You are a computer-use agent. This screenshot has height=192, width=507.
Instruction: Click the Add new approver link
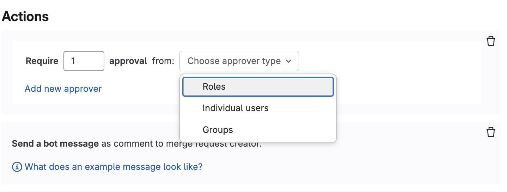(63, 89)
